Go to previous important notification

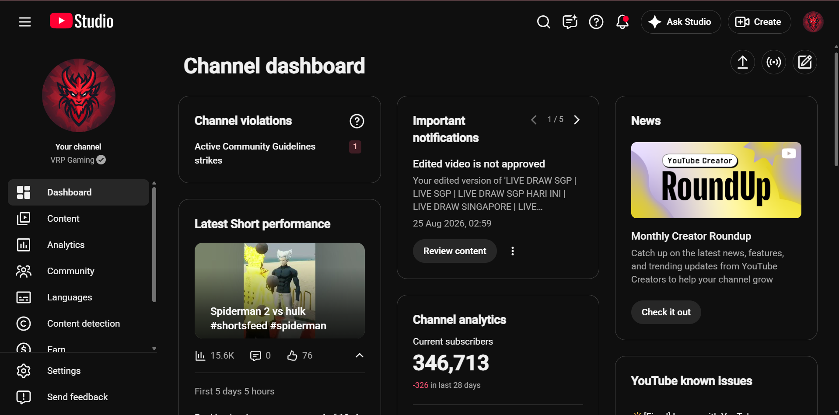534,120
